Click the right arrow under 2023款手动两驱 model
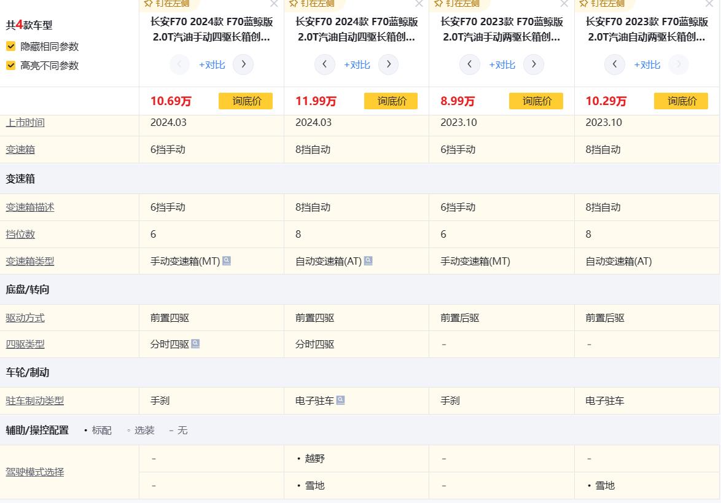Screen dimensions: 721x503 (x=534, y=64)
